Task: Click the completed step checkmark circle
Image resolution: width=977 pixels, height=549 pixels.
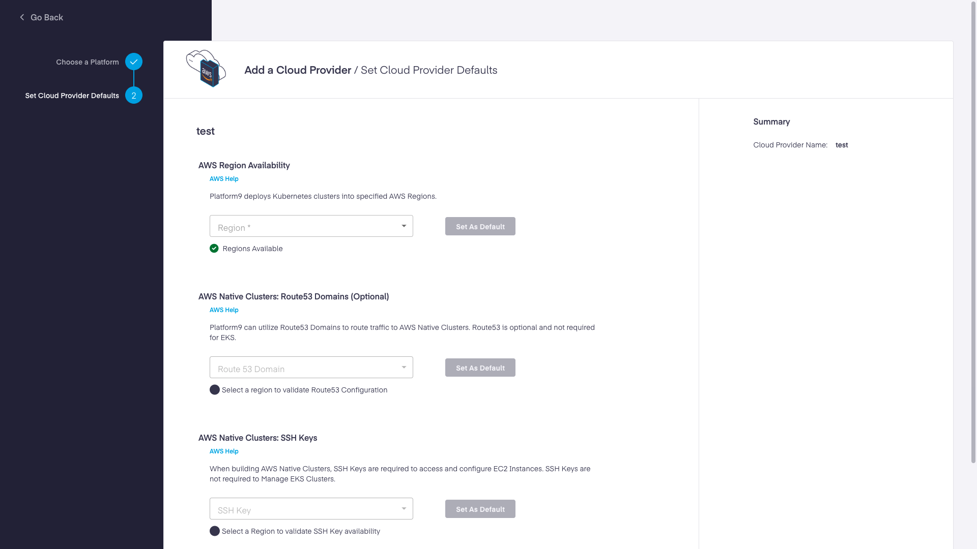Action: coord(134,62)
